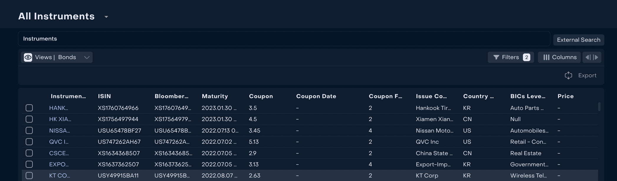617x181 pixels.
Task: Open the EXPO instrument link
Action: pos(59,164)
